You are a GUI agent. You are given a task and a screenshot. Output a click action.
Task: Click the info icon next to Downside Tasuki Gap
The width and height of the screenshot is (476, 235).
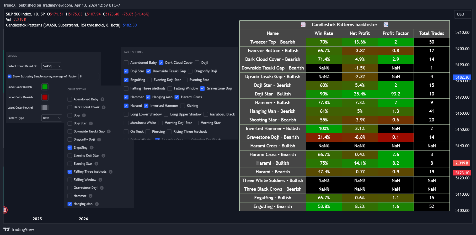pos(109,131)
